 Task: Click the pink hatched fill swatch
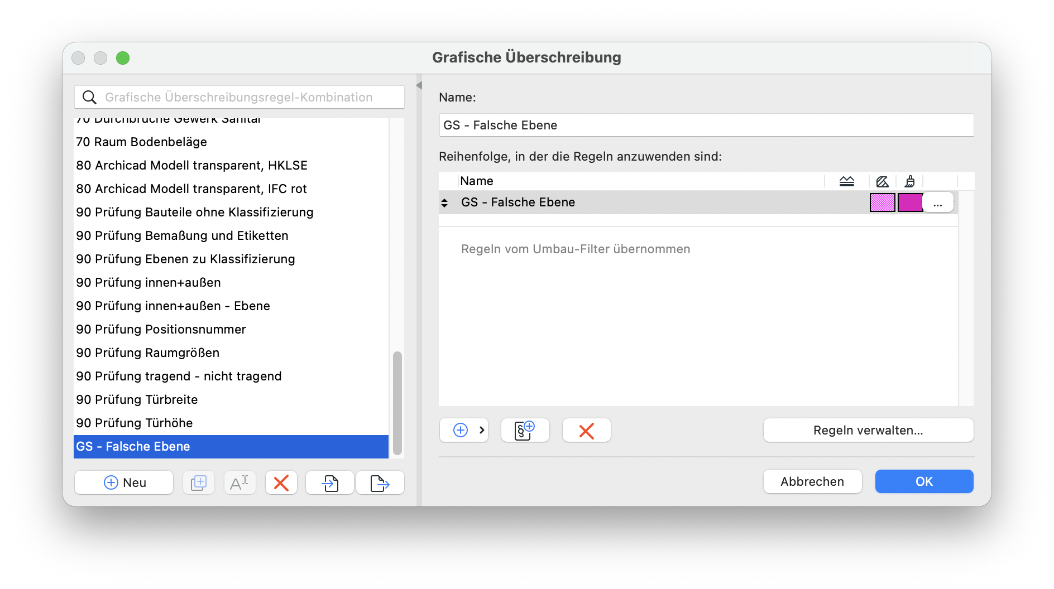(x=882, y=202)
